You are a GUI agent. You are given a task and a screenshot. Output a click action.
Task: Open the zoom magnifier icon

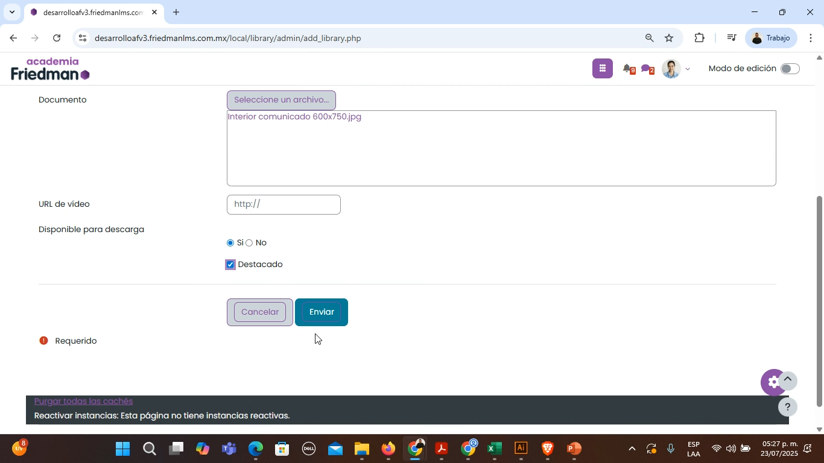(x=649, y=38)
